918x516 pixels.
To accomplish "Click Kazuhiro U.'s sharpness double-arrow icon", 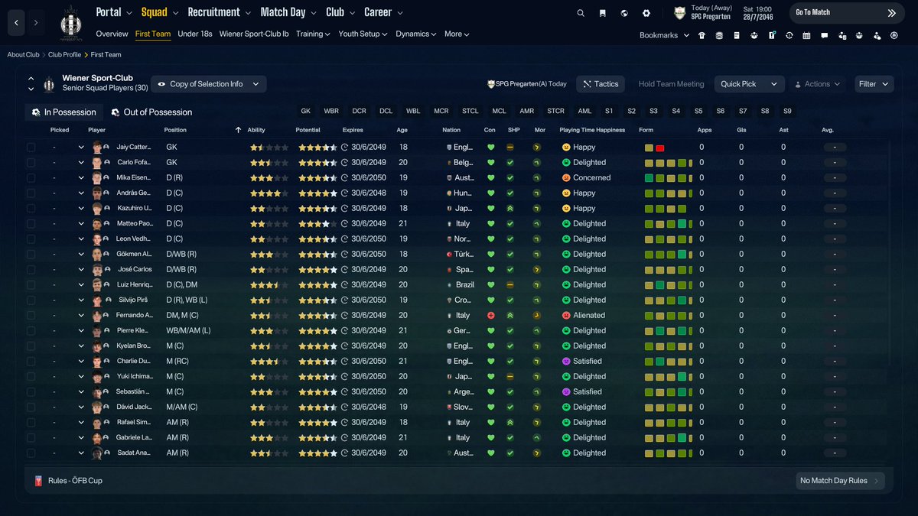I will click(x=510, y=208).
